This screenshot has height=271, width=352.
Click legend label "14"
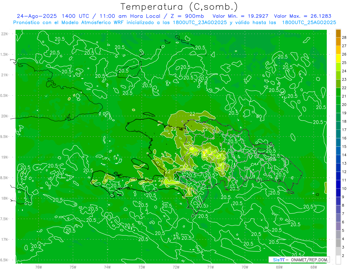(x=344, y=155)
